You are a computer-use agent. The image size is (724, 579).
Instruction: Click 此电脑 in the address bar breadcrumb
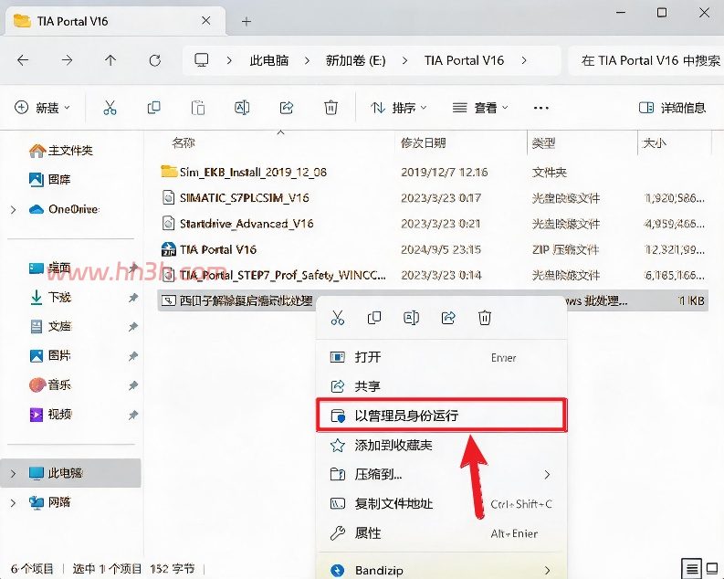tap(269, 60)
